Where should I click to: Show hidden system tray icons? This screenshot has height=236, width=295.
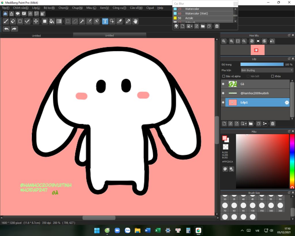tap(242, 231)
